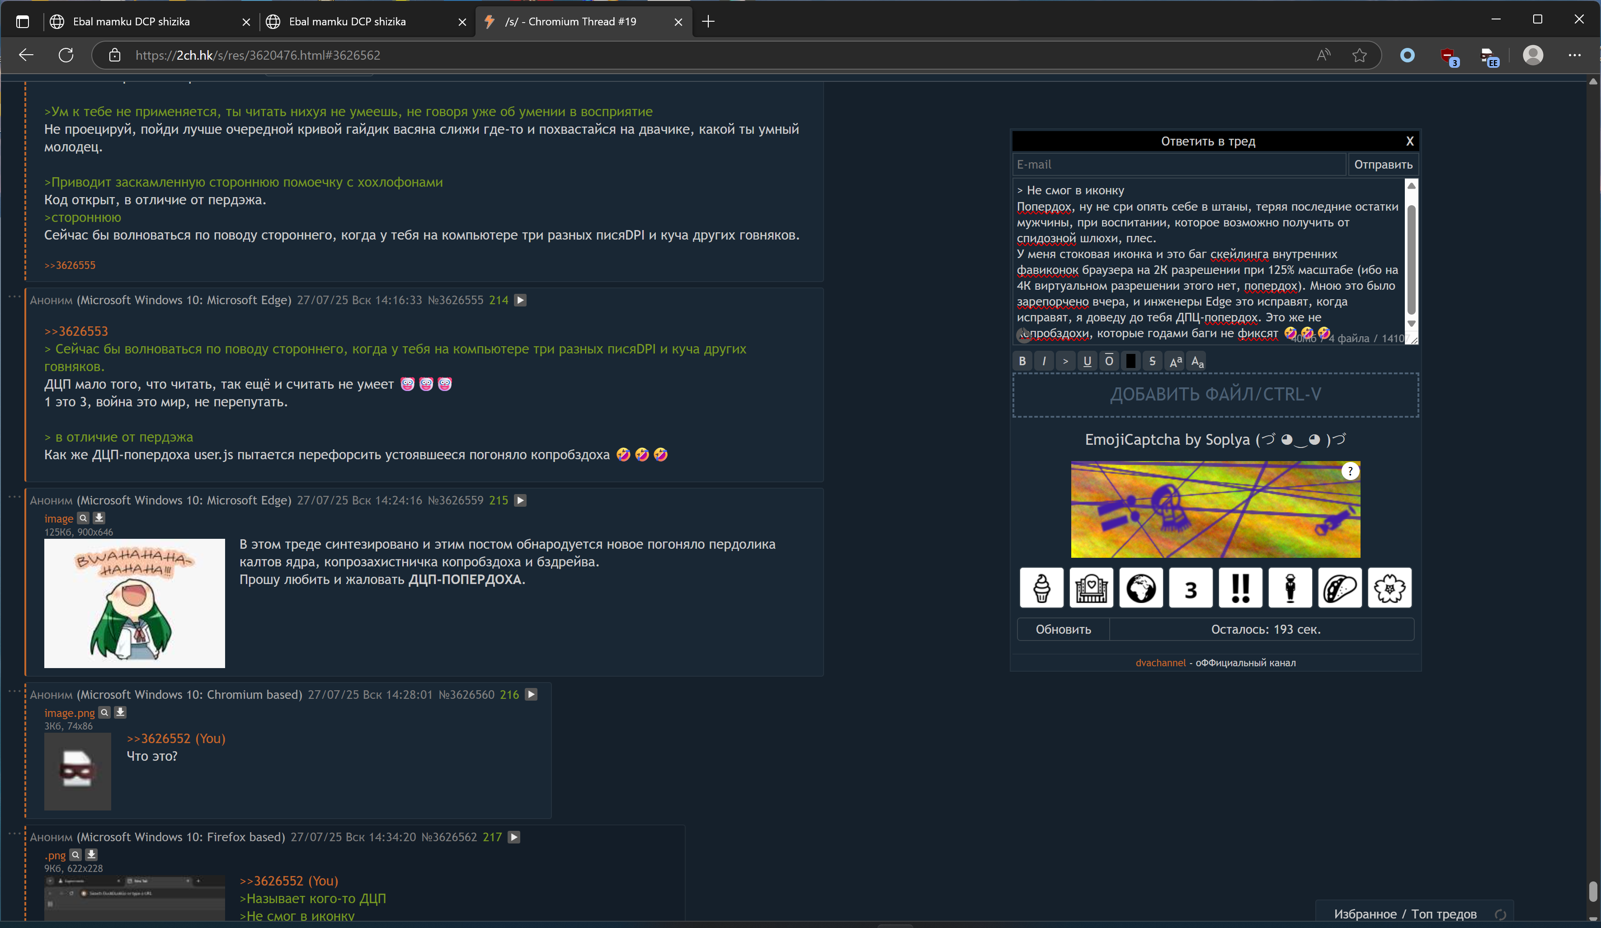Select the ice cream captcha tile

click(x=1041, y=588)
